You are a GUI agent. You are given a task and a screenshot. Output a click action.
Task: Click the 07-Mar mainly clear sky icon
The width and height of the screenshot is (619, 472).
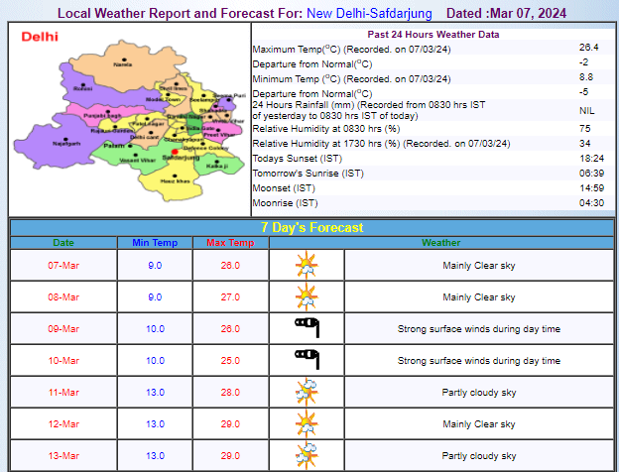[307, 266]
